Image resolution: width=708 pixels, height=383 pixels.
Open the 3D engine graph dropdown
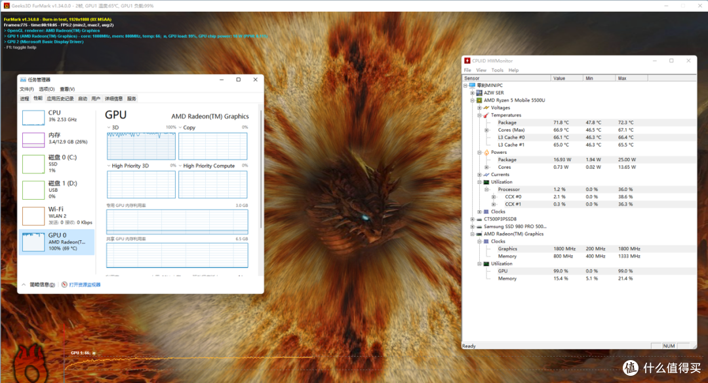pos(109,128)
